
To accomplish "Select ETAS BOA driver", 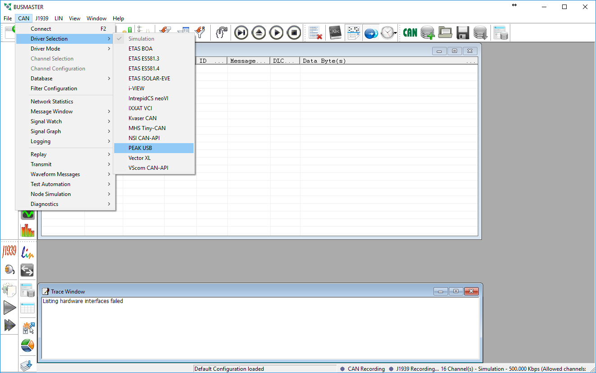I will click(154, 49).
